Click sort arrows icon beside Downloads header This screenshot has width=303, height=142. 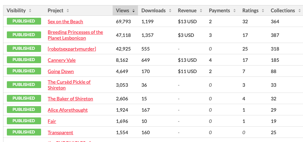click(169, 11)
